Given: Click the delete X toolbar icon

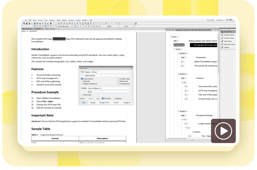Looking at the screenshot, I should tap(43, 23).
